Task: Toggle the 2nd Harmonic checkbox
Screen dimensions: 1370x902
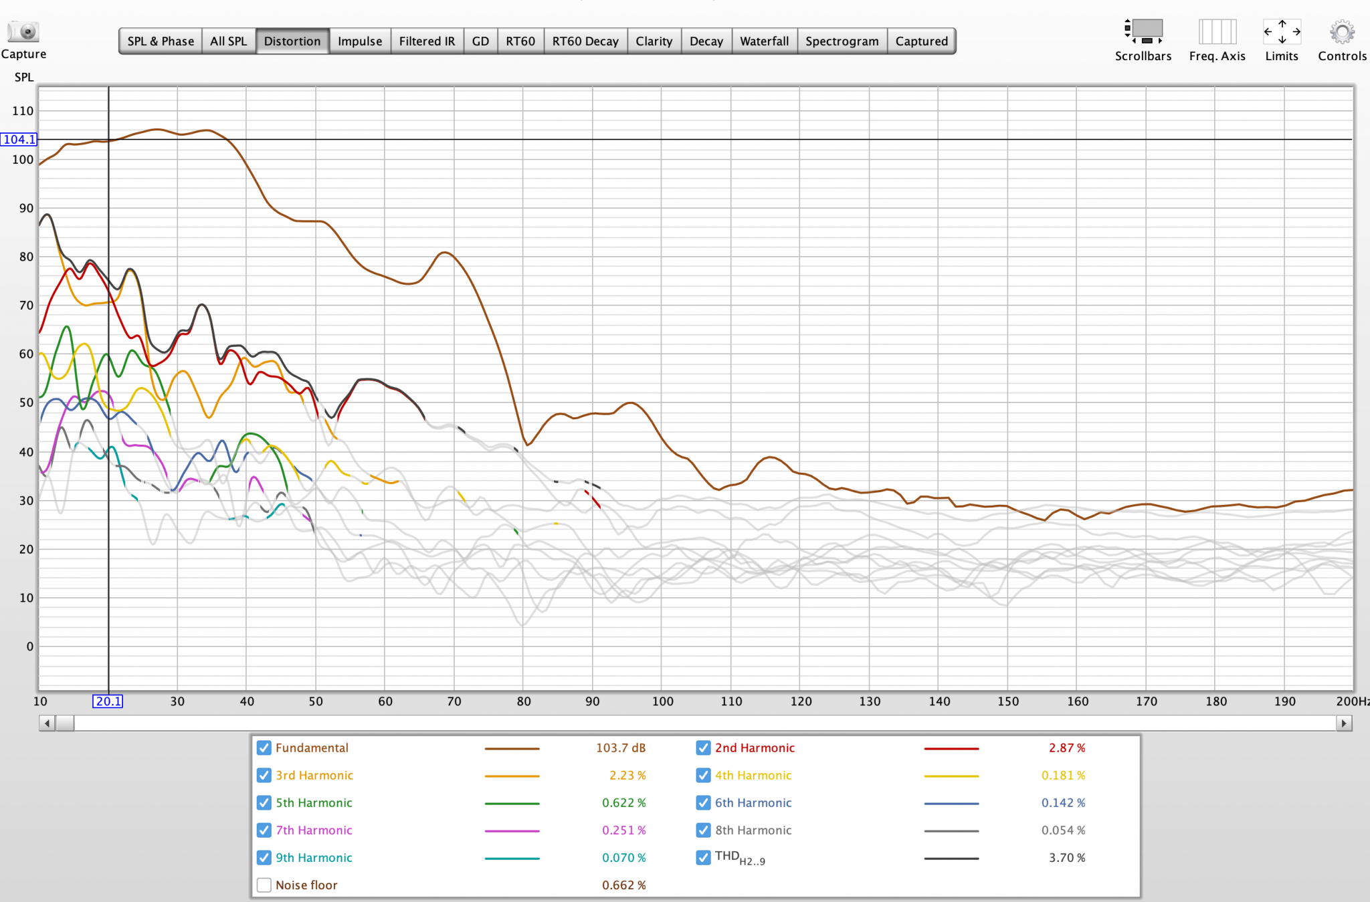Action: point(703,748)
